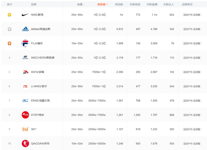Open LI-NING/李宁 brand link
Screen dimensions: 207x150
tap(39, 86)
